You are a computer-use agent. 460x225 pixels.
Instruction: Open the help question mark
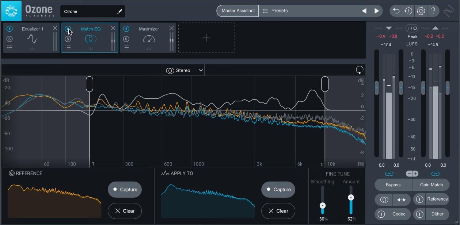[x=433, y=11]
